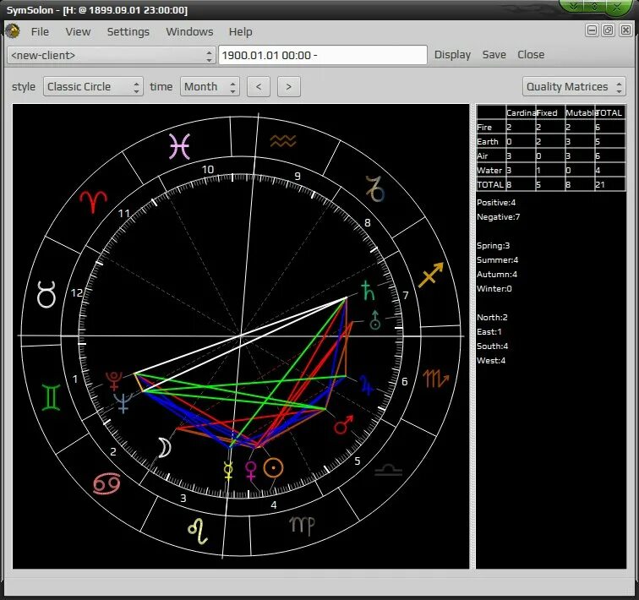The image size is (639, 600).
Task: Select the Jupiter planet symbol
Action: click(x=366, y=385)
